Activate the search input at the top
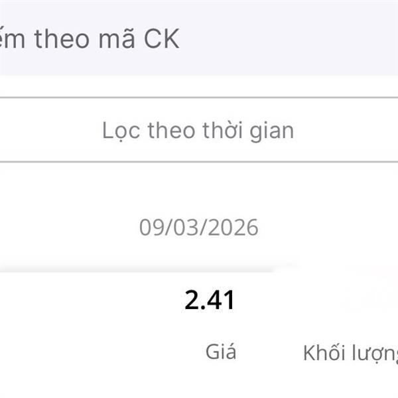 199,38
